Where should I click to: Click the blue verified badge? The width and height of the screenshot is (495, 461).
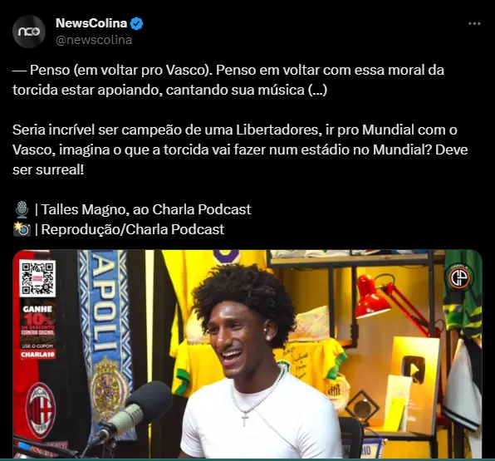click(x=137, y=24)
